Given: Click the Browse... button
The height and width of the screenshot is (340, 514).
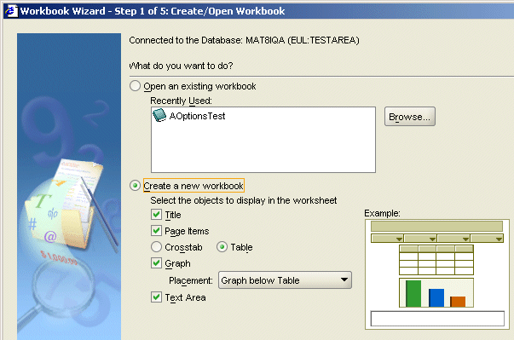Looking at the screenshot, I should point(410,117).
